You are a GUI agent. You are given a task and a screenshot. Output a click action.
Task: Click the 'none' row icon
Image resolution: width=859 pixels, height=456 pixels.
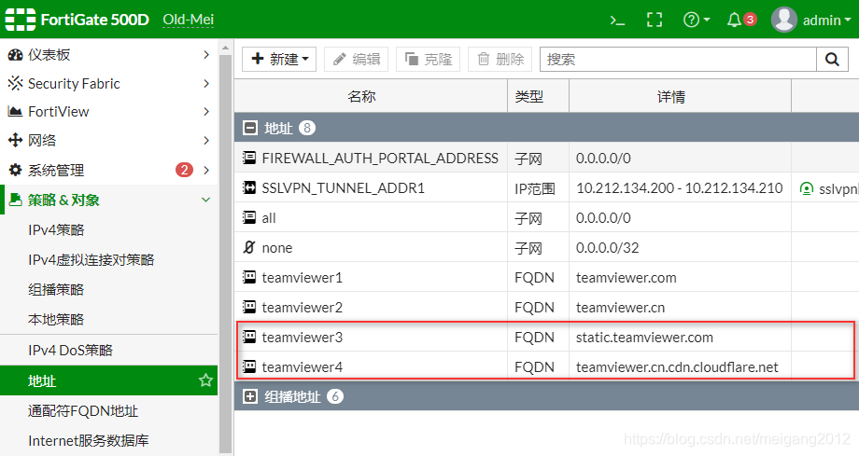249,247
